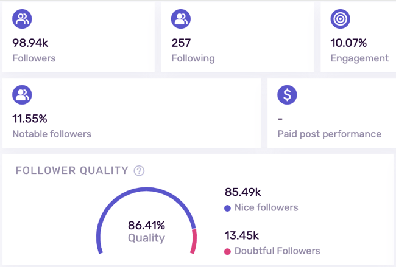This screenshot has height=267, width=396.
Task: Open the Follower Quality help icon
Action: 139,170
